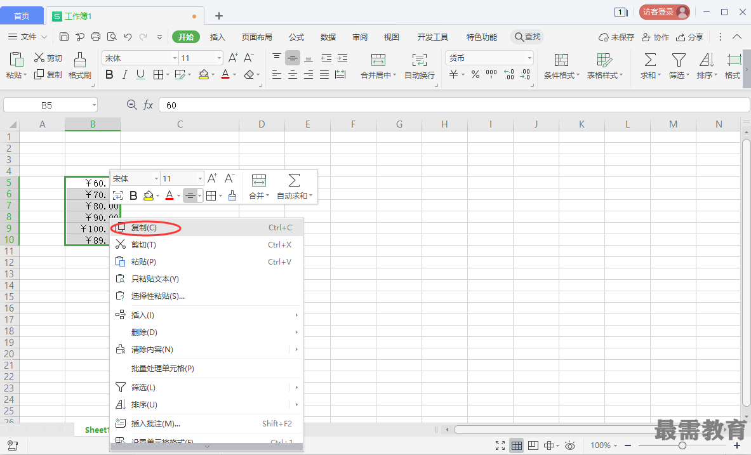Toggle center horizontal alignment
Viewport: 751px width, 455px height.
coord(292,74)
